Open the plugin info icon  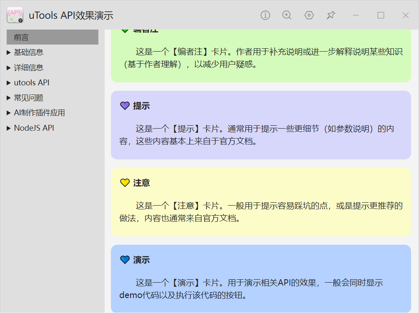coord(265,15)
